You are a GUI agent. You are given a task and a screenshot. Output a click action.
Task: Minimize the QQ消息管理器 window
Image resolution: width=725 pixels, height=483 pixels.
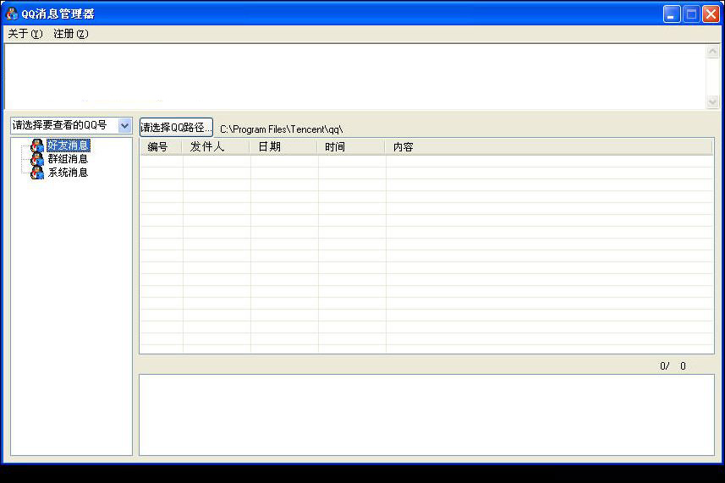(672, 14)
